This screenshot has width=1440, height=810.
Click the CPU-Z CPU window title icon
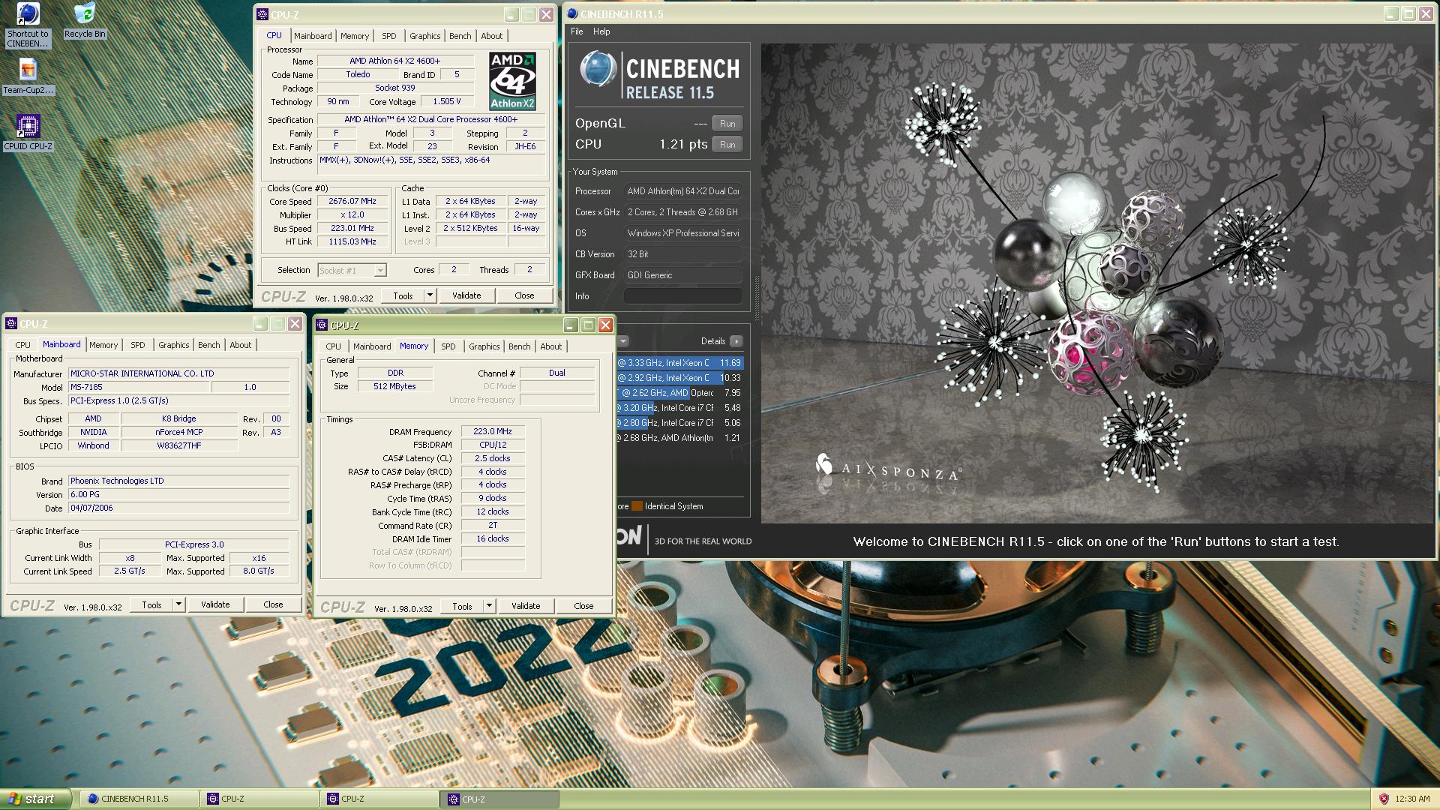(x=262, y=14)
